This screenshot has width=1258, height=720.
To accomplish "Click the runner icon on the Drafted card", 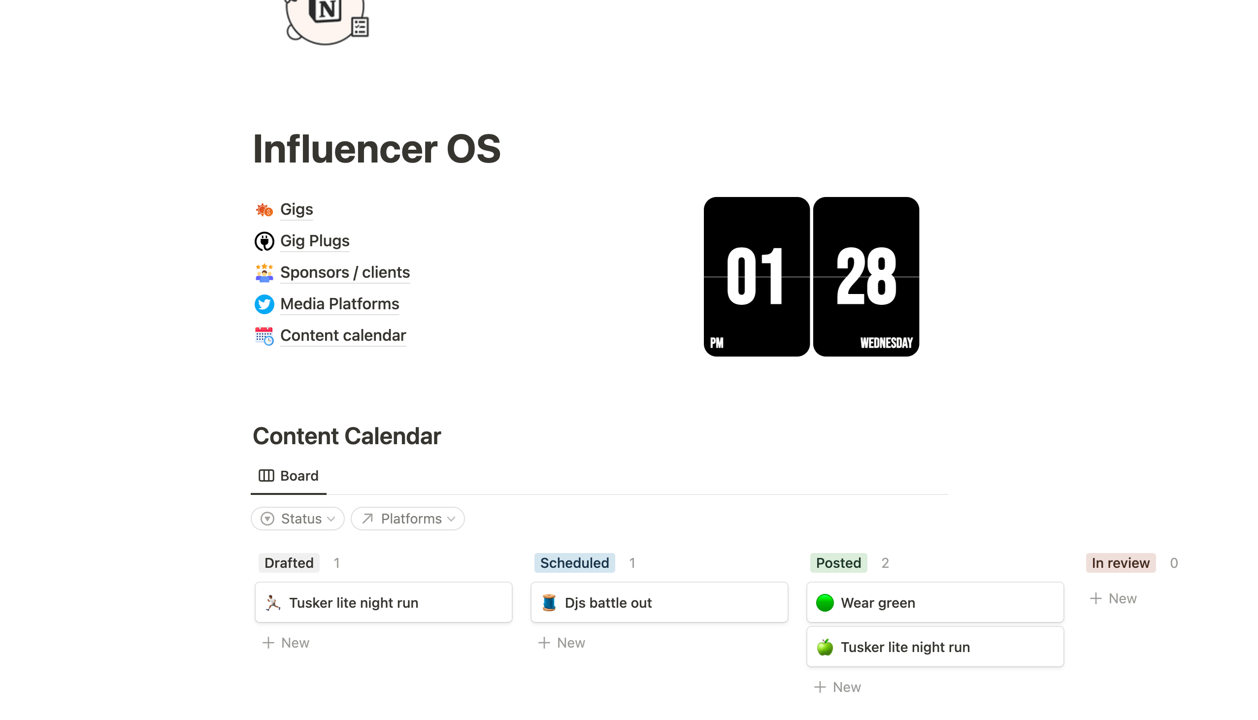I will tap(272, 603).
